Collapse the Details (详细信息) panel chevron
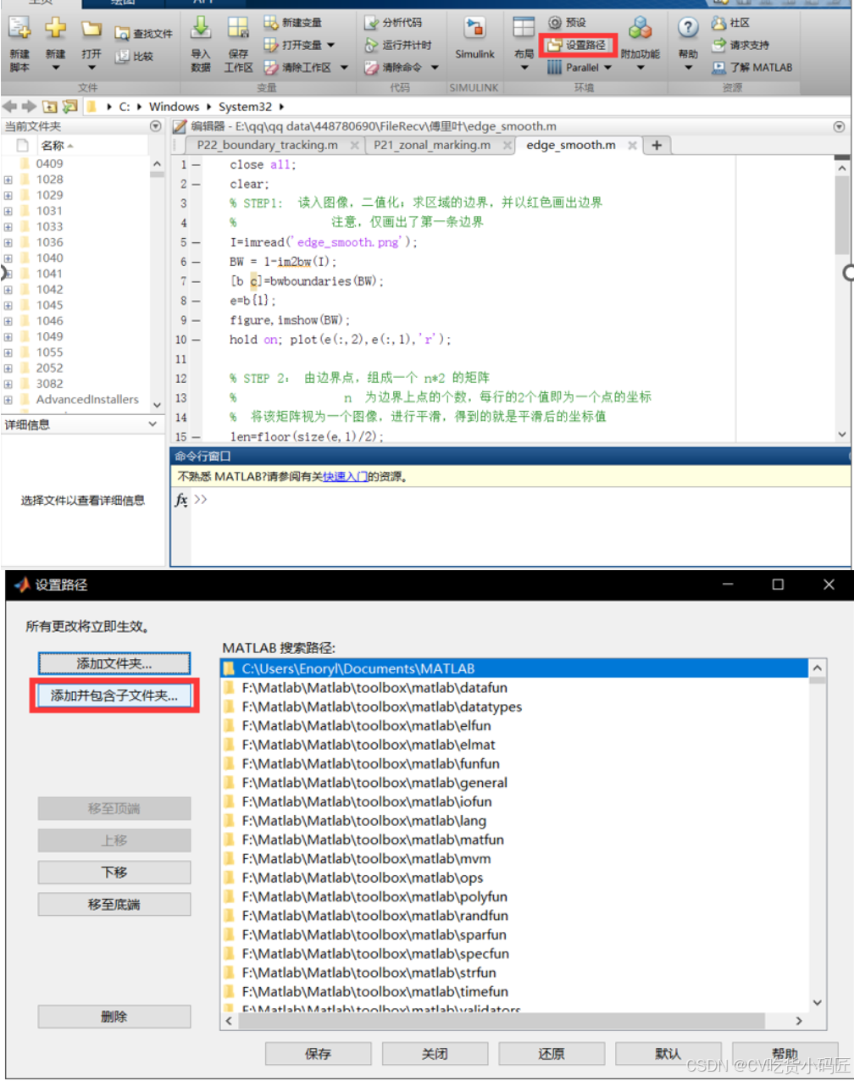Image resolution: width=854 pixels, height=1081 pixels. click(x=153, y=424)
